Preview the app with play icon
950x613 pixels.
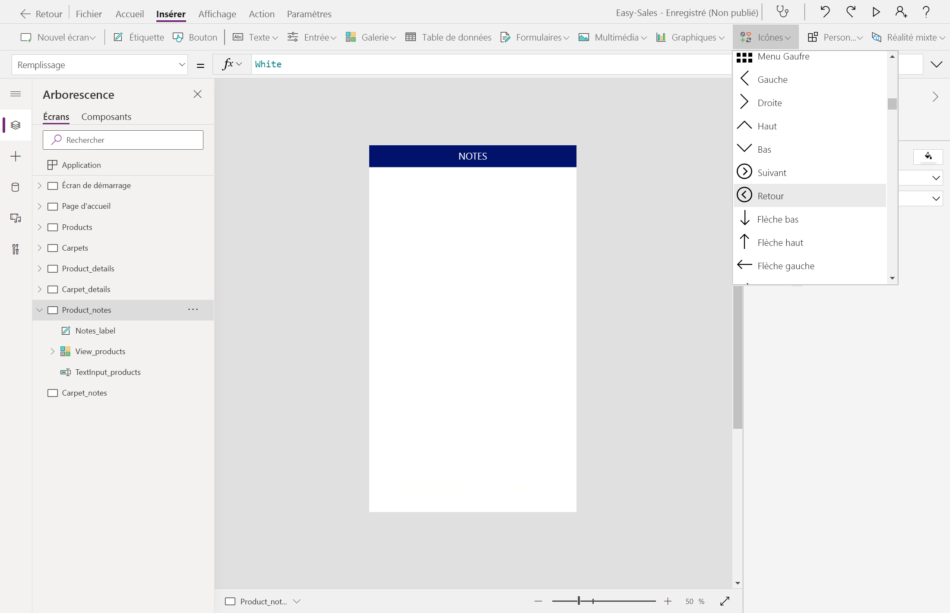876,12
